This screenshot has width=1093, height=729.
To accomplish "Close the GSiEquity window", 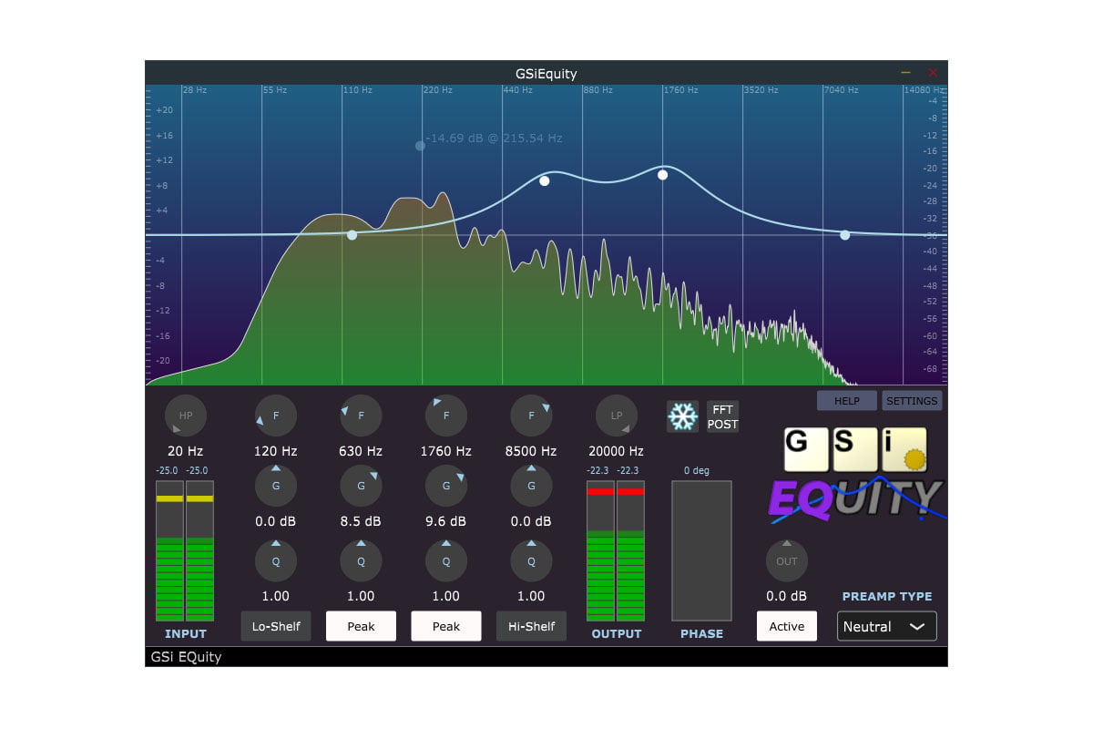I will coord(933,72).
